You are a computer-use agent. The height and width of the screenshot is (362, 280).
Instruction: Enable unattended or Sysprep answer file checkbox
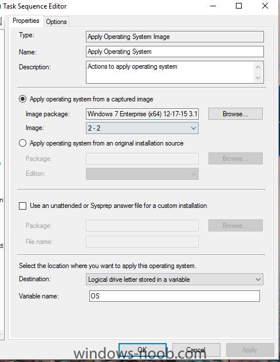[22, 206]
